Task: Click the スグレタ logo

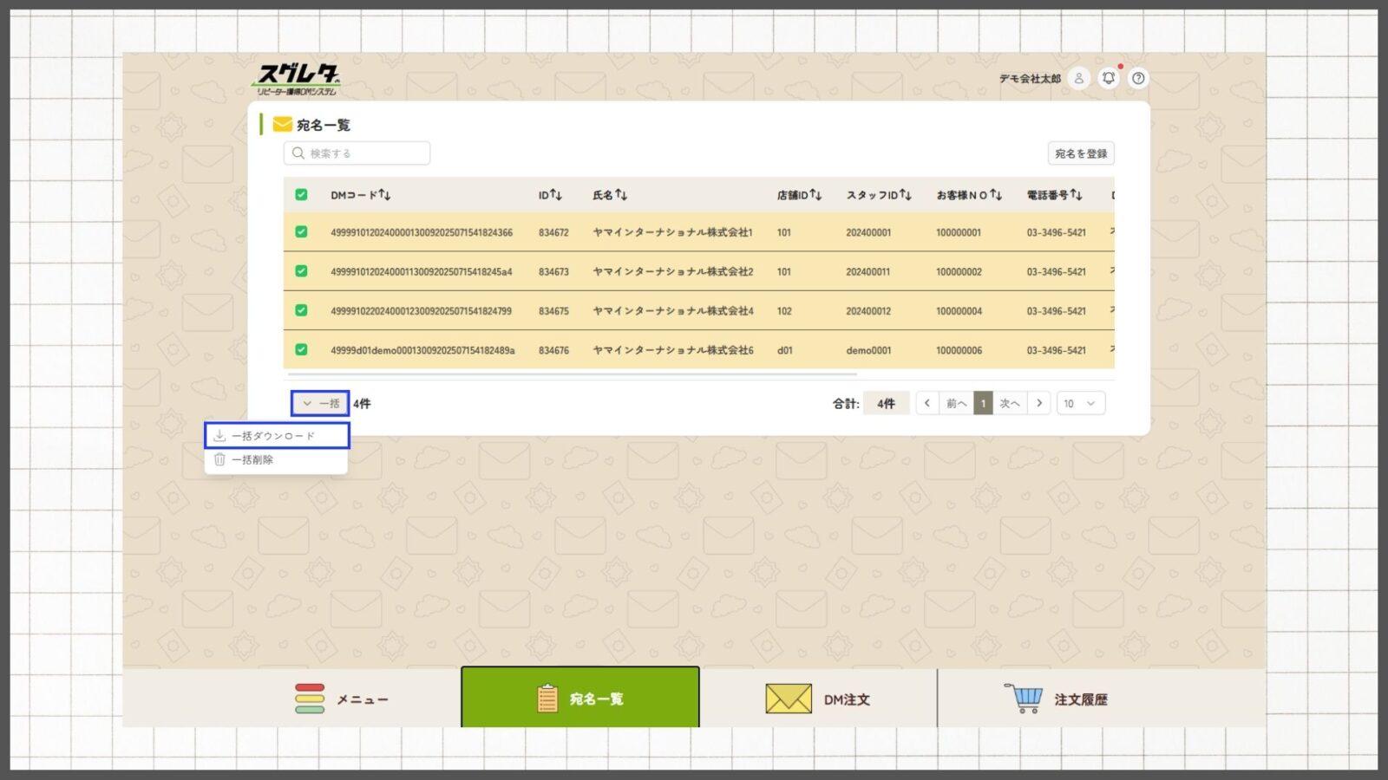Action: click(298, 79)
